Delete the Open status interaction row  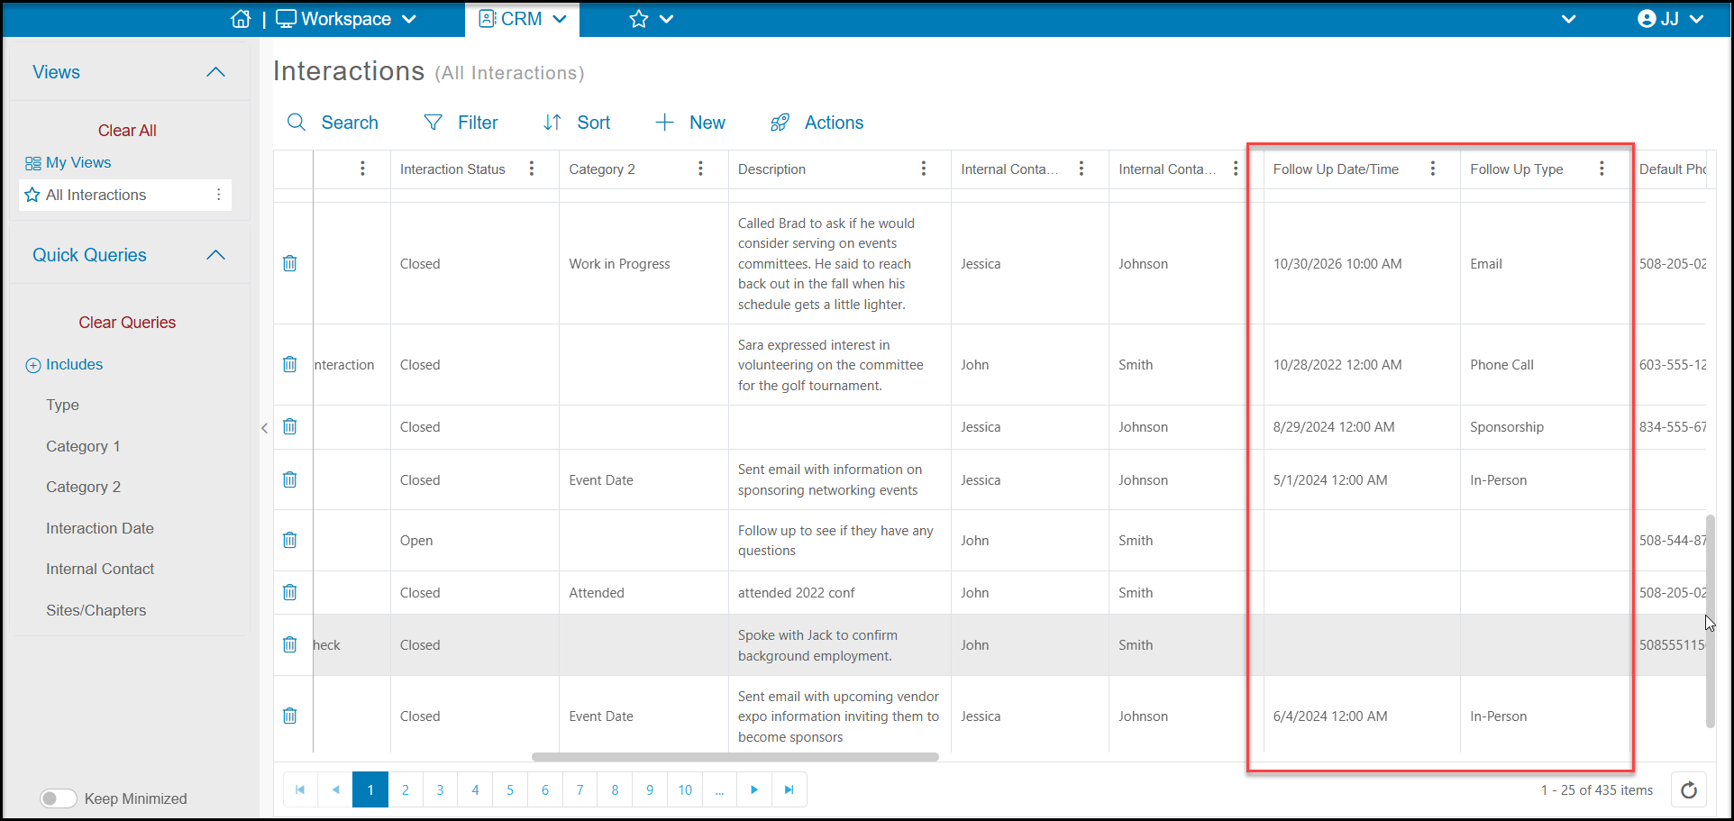[290, 540]
